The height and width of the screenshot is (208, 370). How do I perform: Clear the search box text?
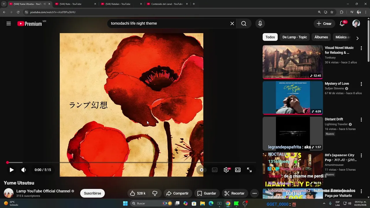pyautogui.click(x=232, y=24)
